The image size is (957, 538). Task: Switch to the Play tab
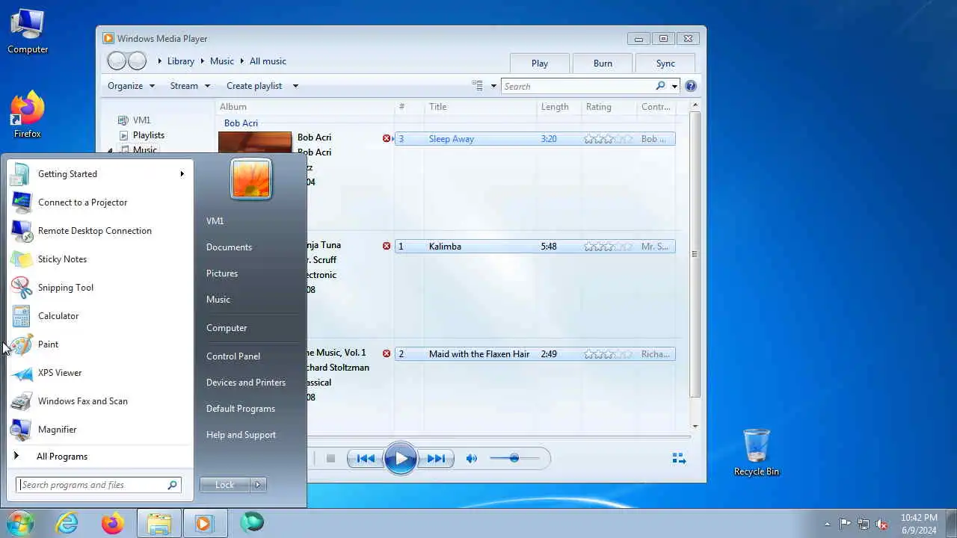click(x=540, y=64)
